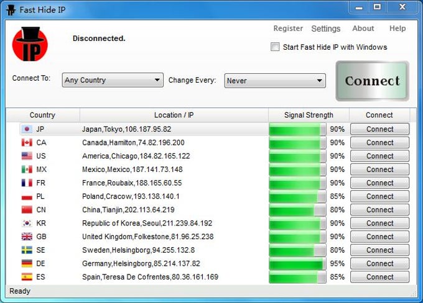Select row Canada,Hamilton,74.82.196.200

(133, 142)
